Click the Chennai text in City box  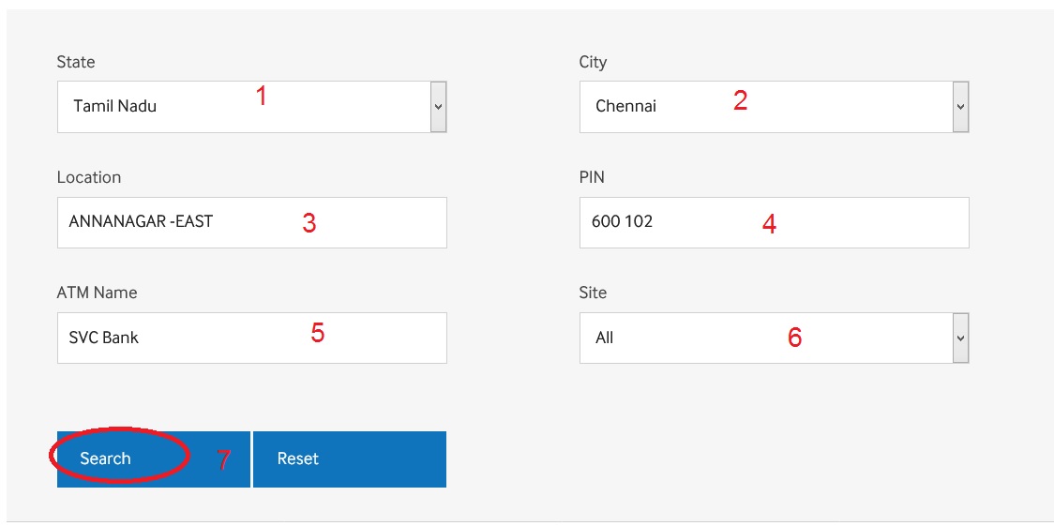[625, 106]
